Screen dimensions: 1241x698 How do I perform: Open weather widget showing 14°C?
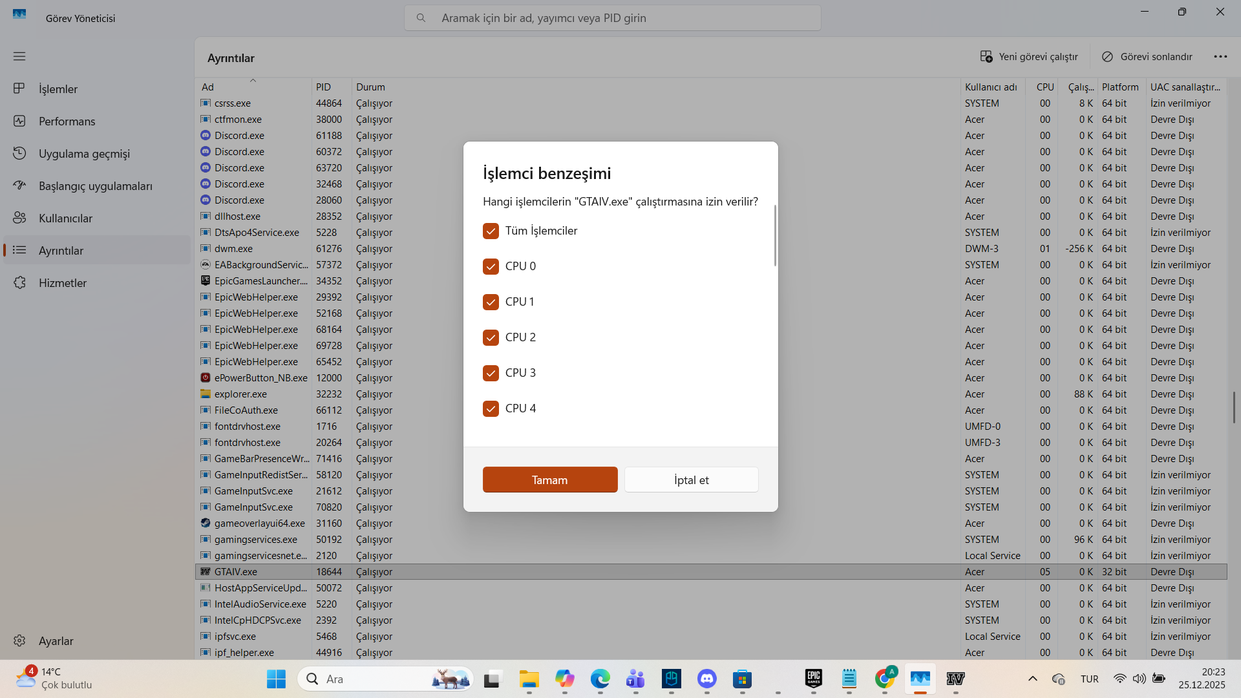(x=54, y=679)
